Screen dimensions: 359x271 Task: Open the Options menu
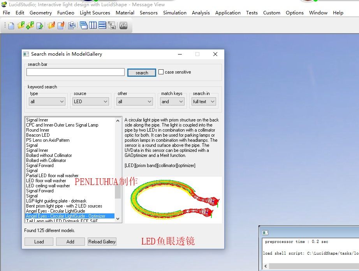coord(295,12)
